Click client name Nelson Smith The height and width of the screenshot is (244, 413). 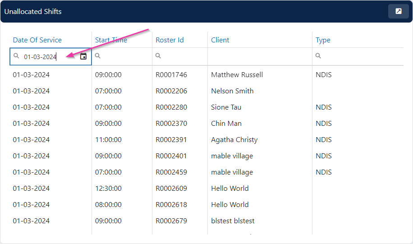tap(232, 91)
